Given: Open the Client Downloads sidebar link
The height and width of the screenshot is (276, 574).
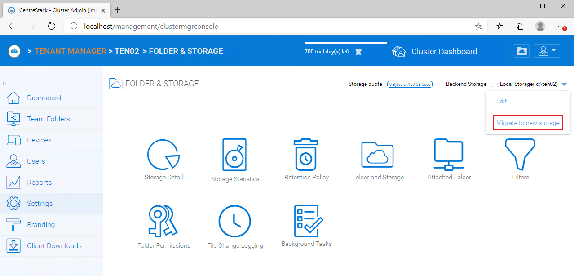Looking at the screenshot, I should click(x=51, y=245).
